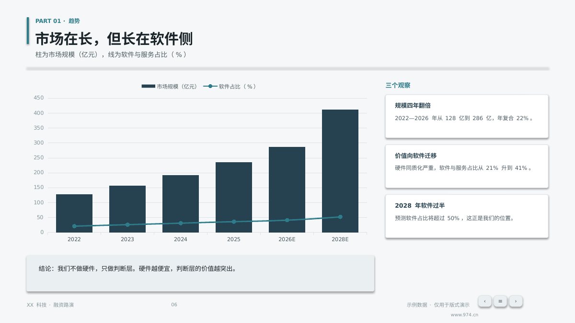Select the 2028 年软件过半 card

pyautogui.click(x=467, y=216)
